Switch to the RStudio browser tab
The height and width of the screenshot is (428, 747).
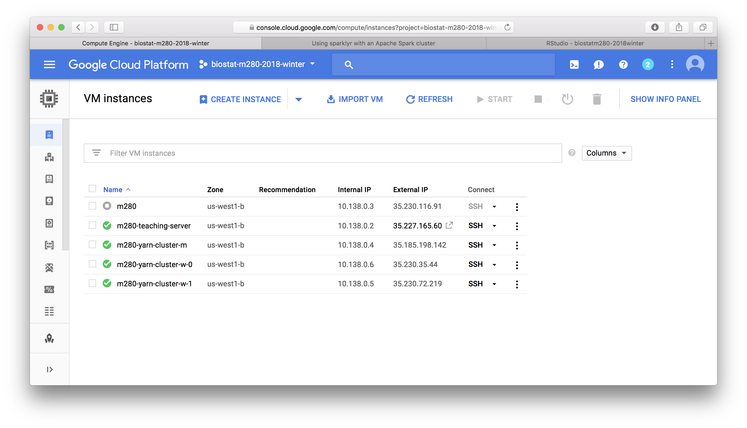tap(594, 43)
